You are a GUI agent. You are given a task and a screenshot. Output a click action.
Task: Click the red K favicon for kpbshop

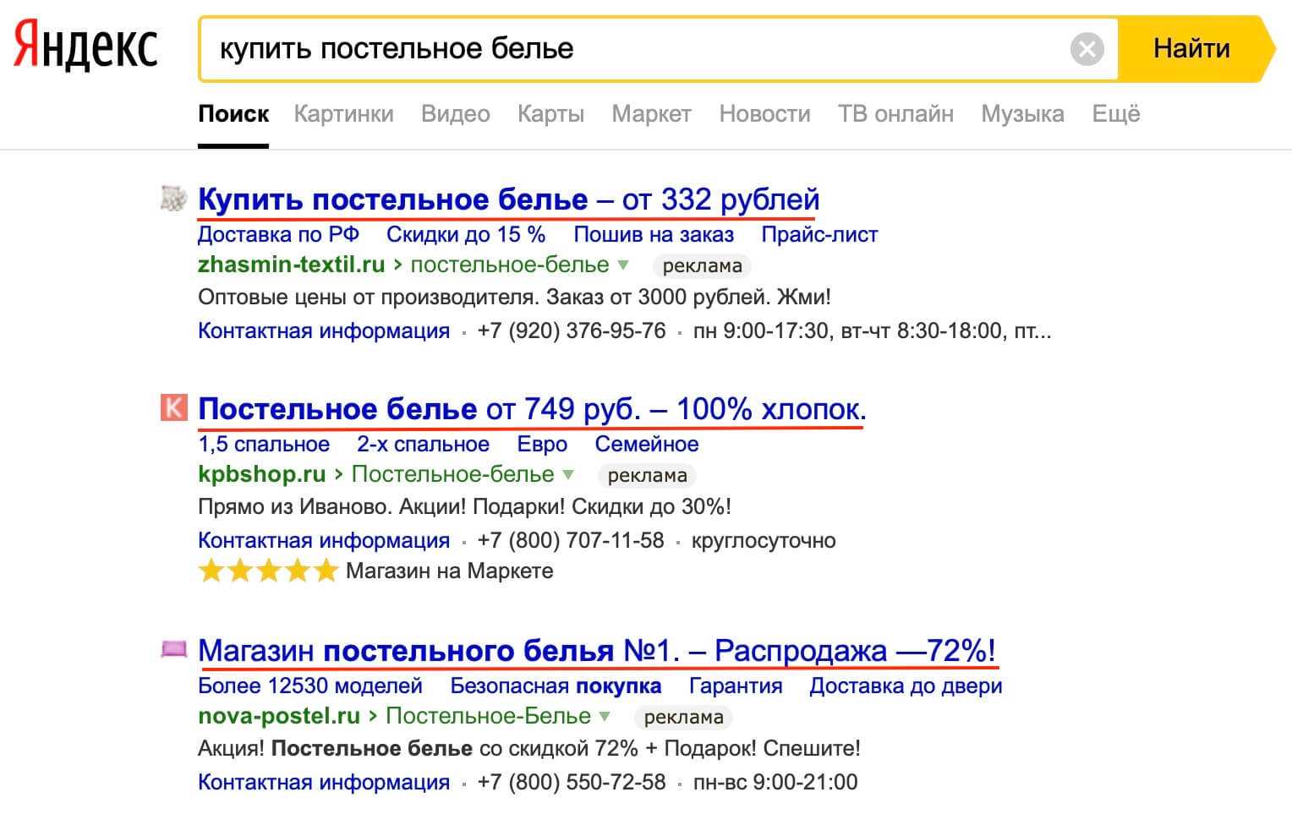click(172, 408)
